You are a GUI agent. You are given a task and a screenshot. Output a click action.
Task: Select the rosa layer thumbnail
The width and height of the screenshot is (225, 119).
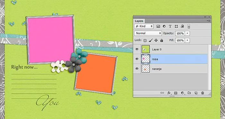pyautogui.click(x=146, y=59)
